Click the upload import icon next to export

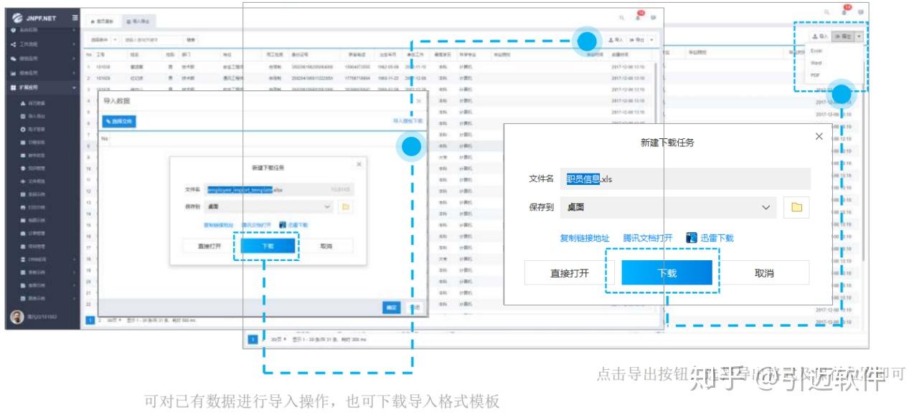click(x=816, y=37)
